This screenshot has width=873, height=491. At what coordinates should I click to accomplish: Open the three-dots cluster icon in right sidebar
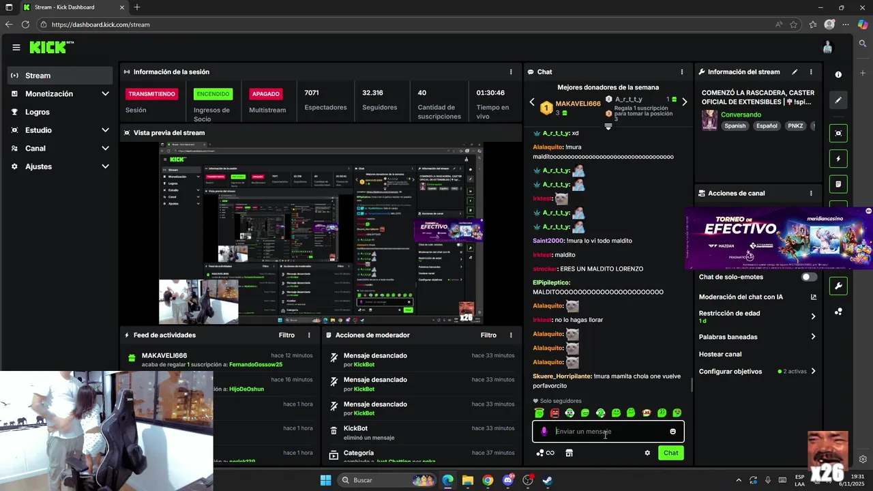click(x=838, y=312)
